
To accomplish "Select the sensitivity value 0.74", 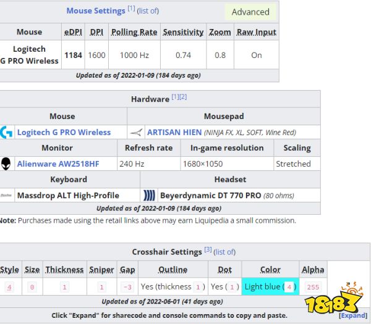I will point(183,55).
